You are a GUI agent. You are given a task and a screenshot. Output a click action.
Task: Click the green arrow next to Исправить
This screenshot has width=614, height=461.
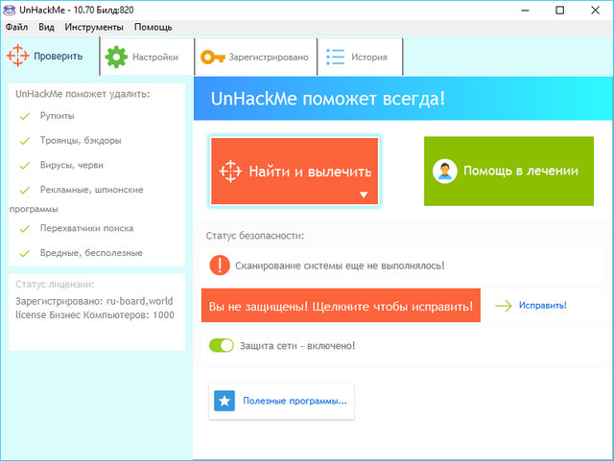pos(504,306)
